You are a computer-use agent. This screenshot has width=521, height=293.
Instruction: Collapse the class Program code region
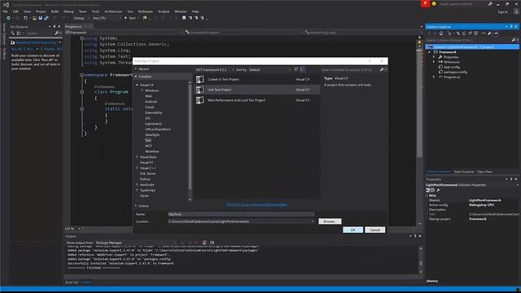81,92
